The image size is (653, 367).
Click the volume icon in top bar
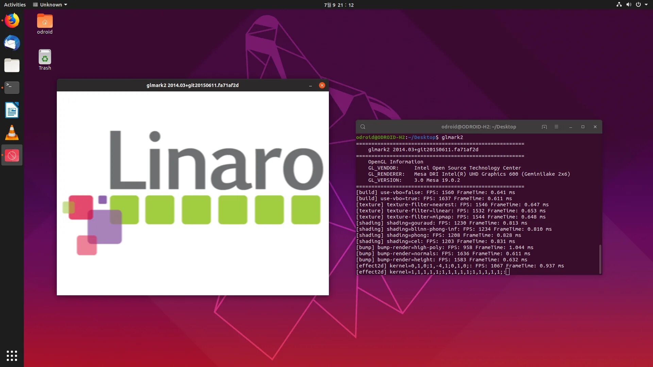(x=629, y=5)
